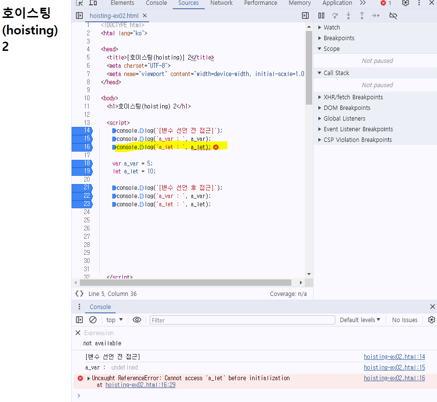Switch to the Console tab in top bar
The height and width of the screenshot is (402, 437).
coord(156,3)
